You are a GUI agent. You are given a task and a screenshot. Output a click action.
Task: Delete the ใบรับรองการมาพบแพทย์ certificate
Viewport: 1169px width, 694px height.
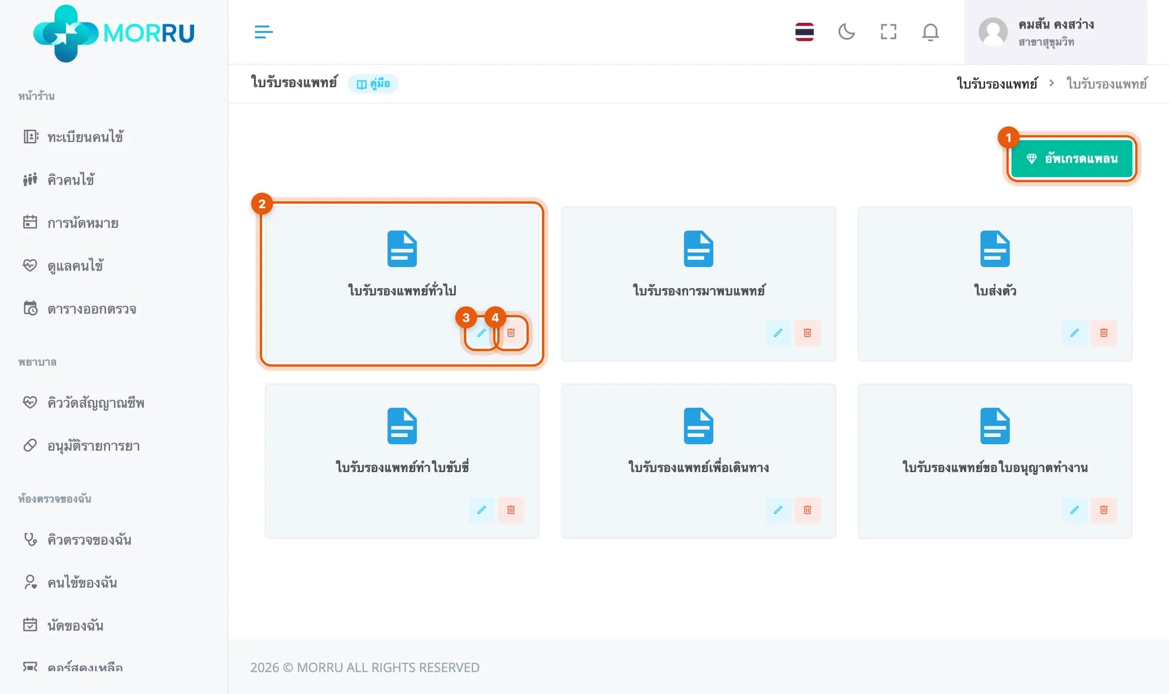(x=807, y=333)
